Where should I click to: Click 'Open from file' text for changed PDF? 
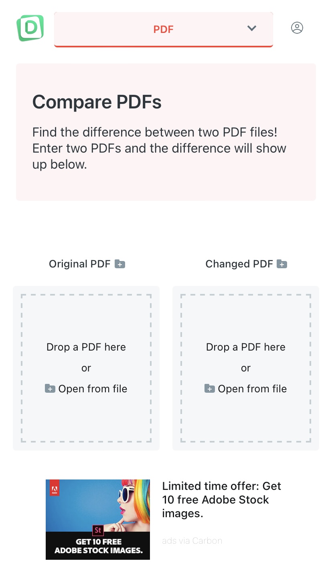point(252,389)
